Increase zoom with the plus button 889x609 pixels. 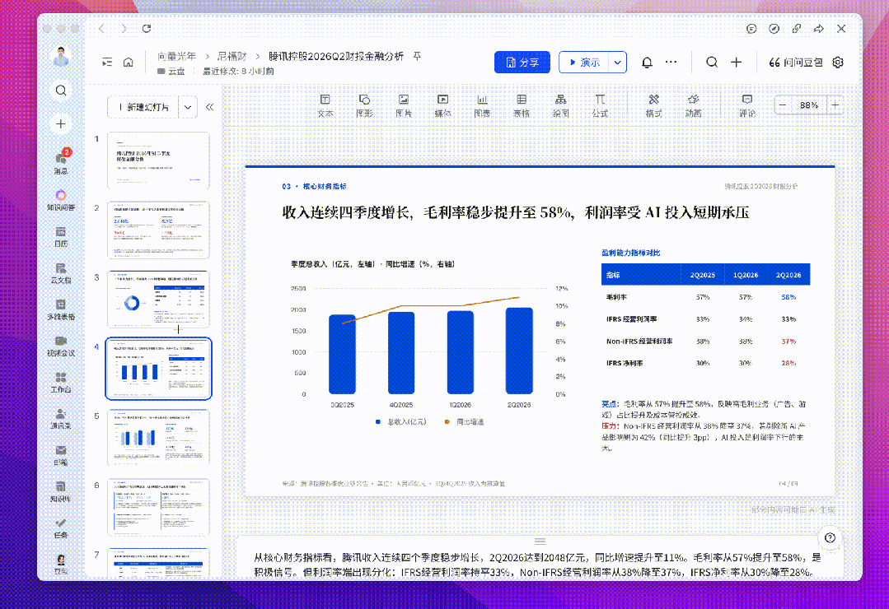(835, 105)
